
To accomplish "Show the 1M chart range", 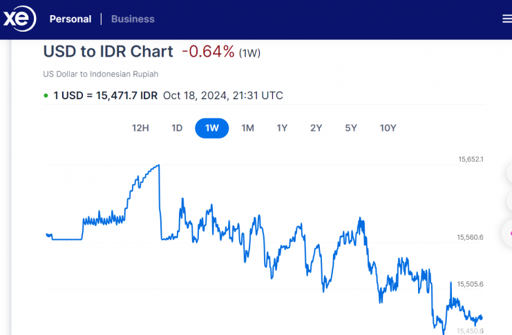I will pos(247,128).
